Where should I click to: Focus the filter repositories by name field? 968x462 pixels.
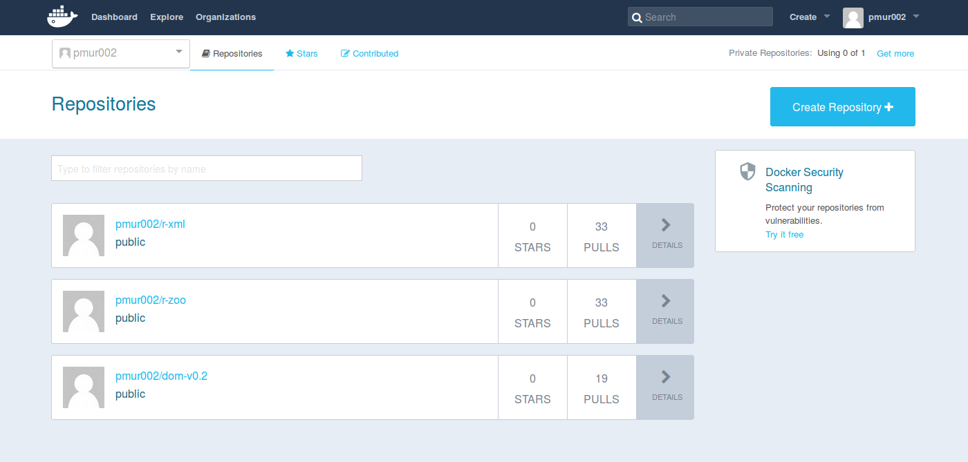pyautogui.click(x=207, y=169)
